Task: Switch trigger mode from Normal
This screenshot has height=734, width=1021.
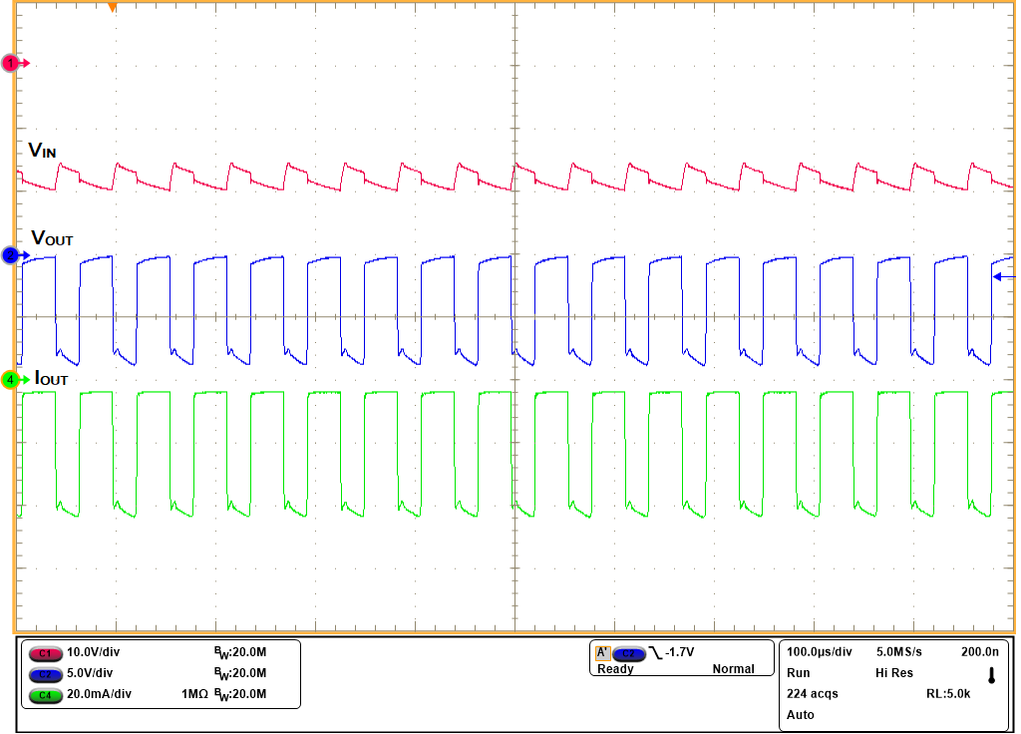Action: pos(735,668)
